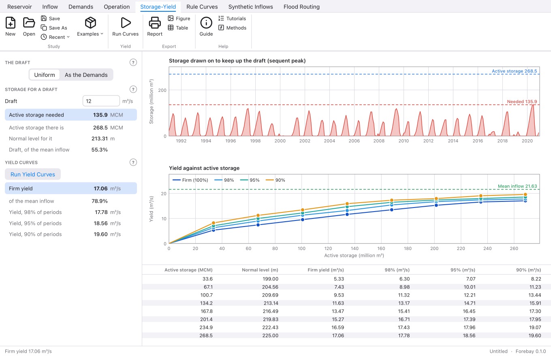
Task: Create a new study with New icon
Action: click(x=11, y=27)
